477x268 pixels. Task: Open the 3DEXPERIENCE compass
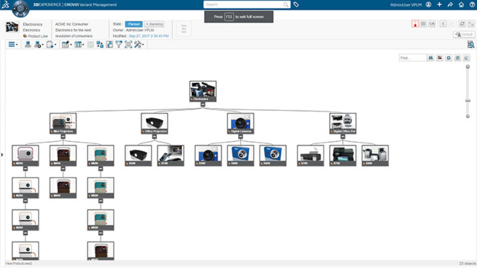click(20, 9)
